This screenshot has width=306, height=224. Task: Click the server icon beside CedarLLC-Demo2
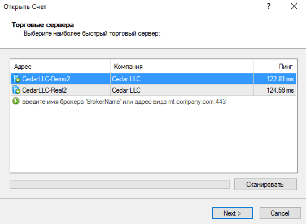[x=16, y=79]
